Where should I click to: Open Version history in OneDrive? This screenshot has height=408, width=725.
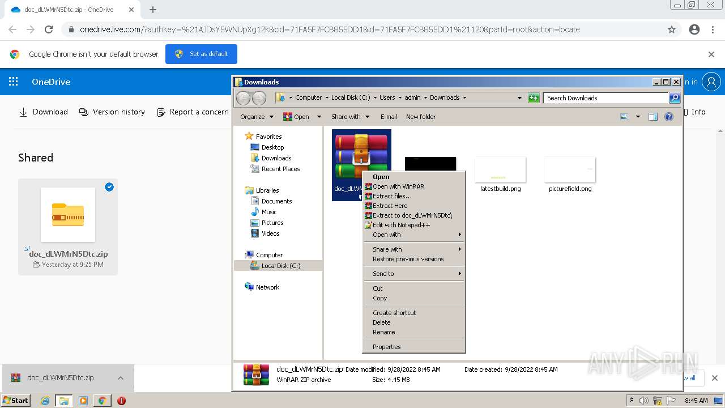tap(112, 112)
